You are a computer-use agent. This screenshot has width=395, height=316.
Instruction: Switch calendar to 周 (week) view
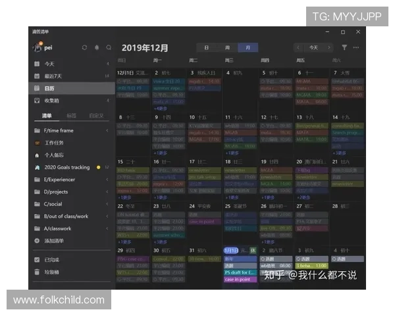coord(227,48)
